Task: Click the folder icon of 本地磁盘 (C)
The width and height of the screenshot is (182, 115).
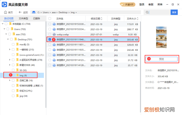Action: [10, 24]
